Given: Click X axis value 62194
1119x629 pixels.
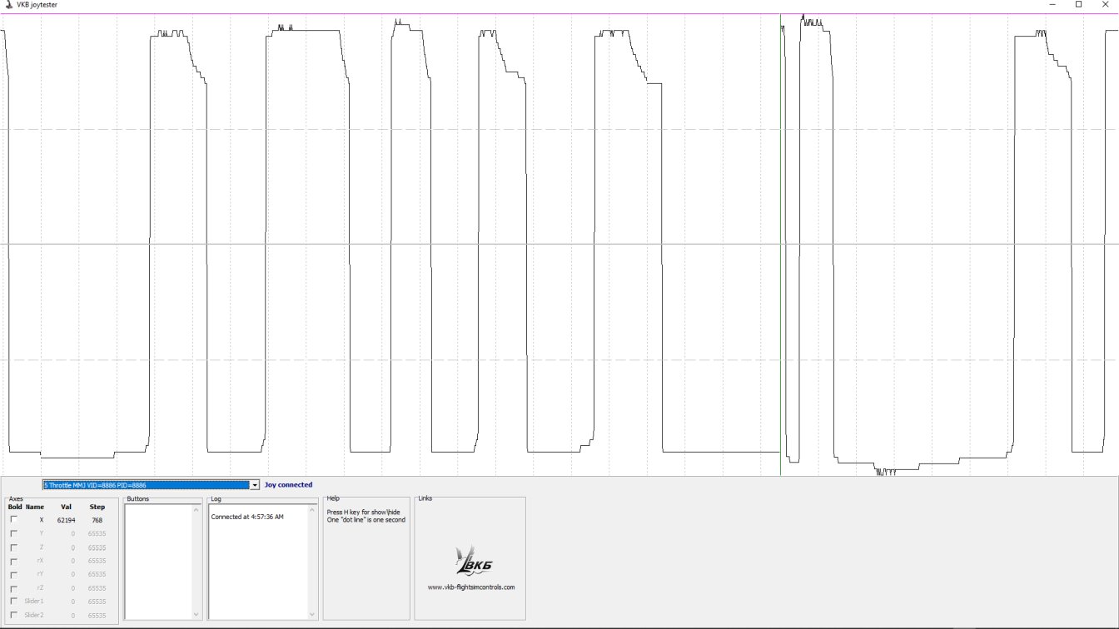Looking at the screenshot, I should (x=66, y=520).
